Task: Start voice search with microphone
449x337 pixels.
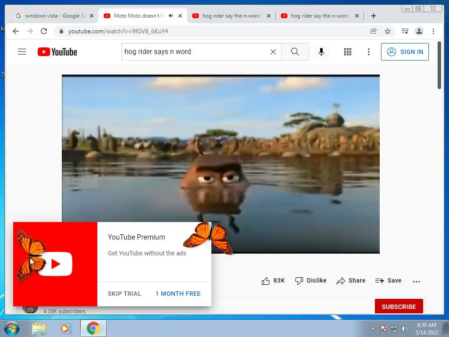Action: pyautogui.click(x=321, y=52)
